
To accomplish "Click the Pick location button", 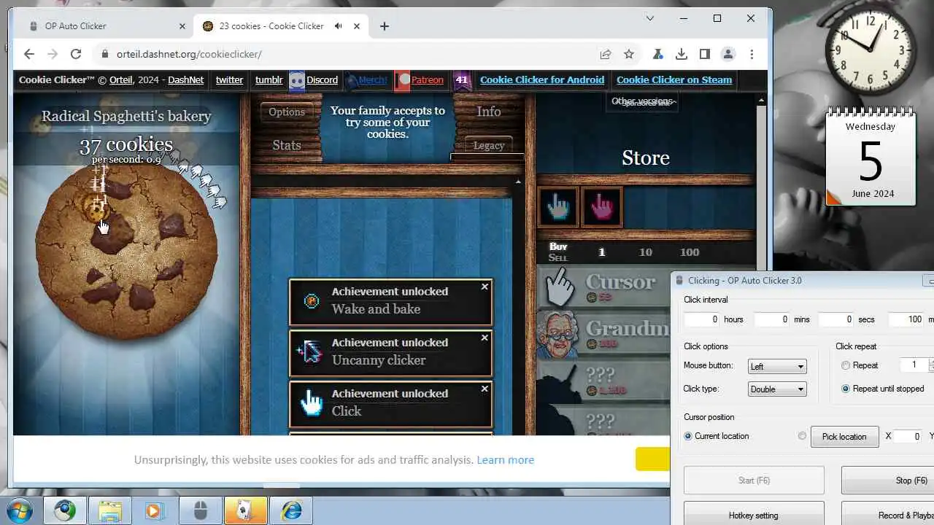I will pos(845,437).
